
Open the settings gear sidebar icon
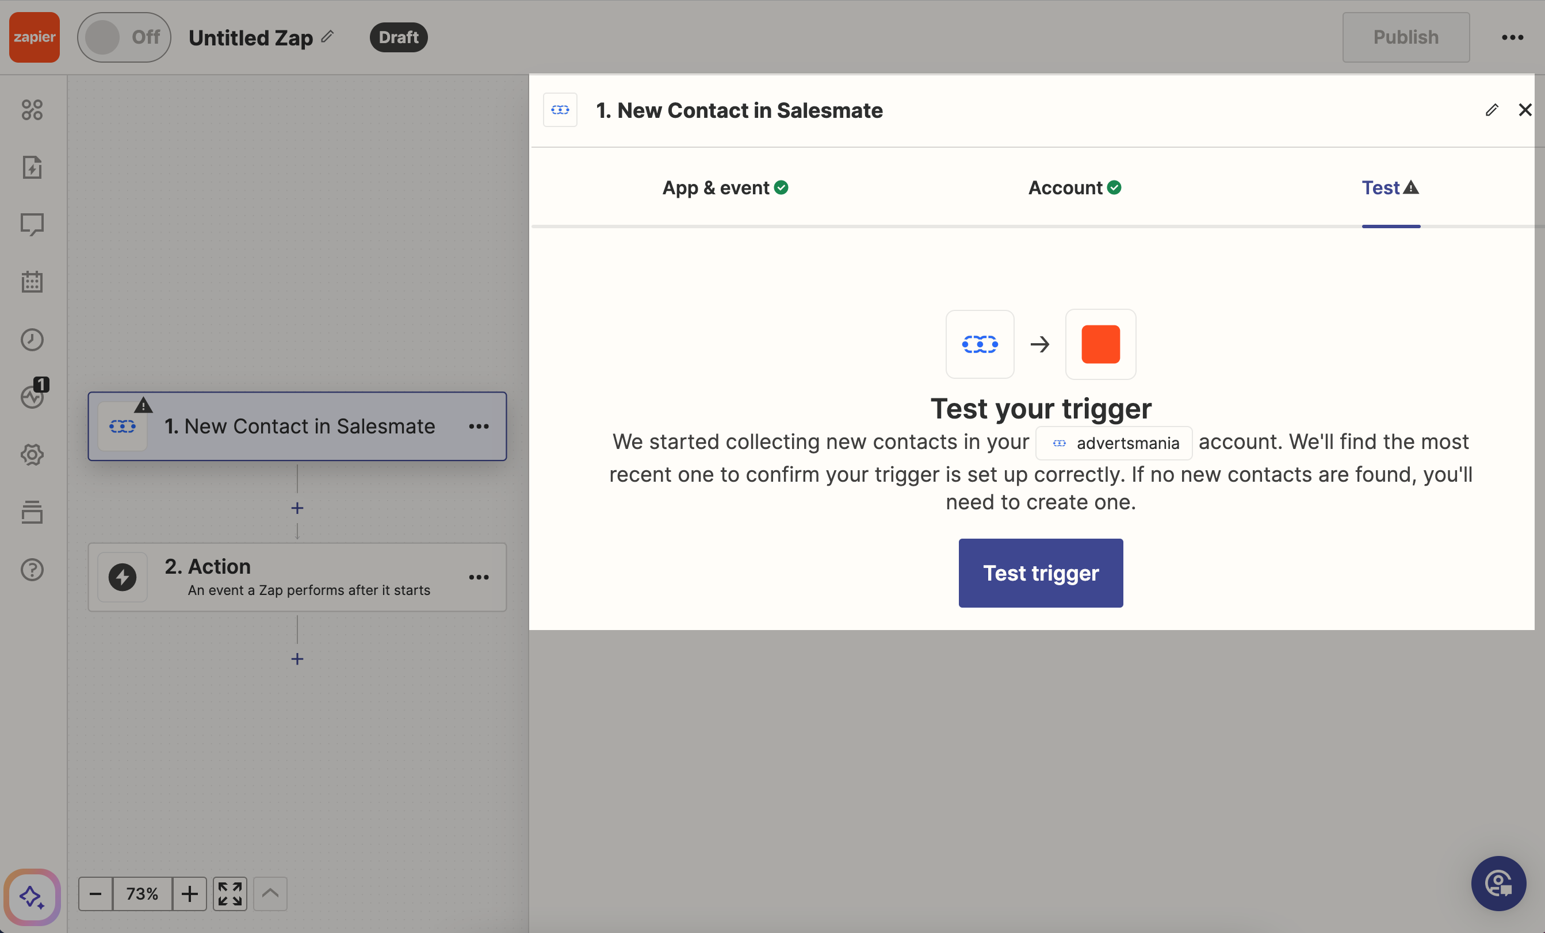32,454
